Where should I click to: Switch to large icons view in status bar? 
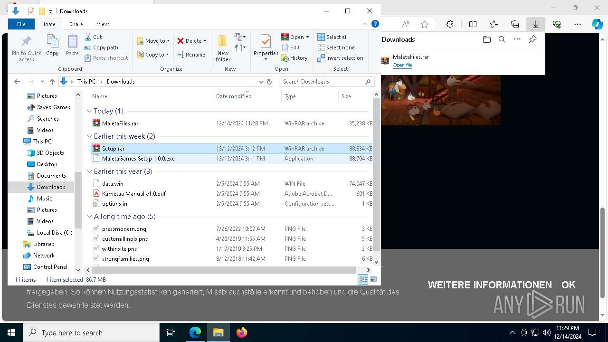pyautogui.click(x=373, y=279)
